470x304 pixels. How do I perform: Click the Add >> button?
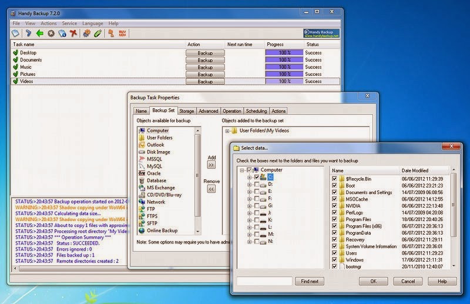pyautogui.click(x=211, y=165)
